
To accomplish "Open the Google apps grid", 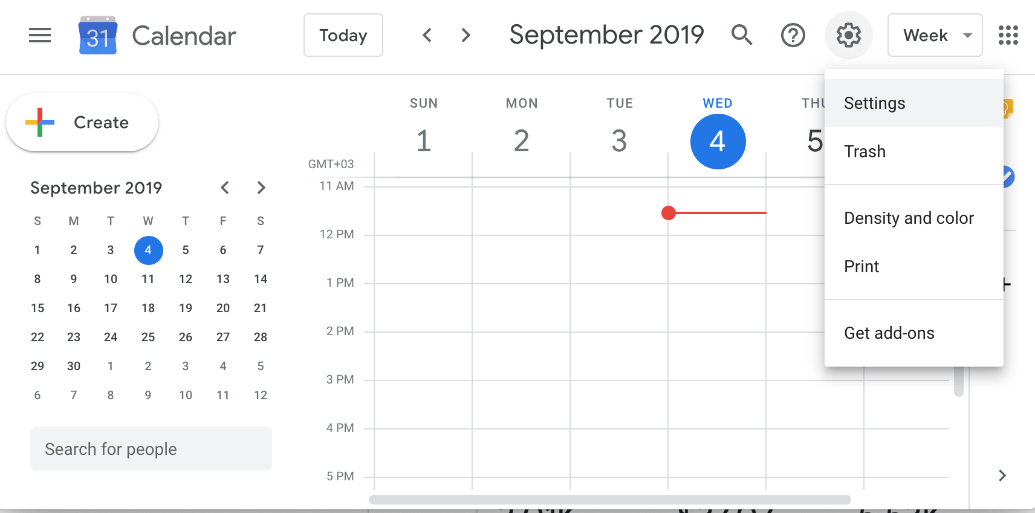I will coord(1008,36).
